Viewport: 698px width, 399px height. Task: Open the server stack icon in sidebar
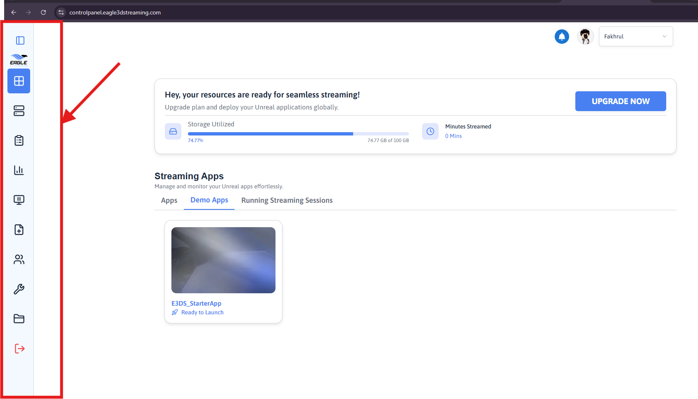pyautogui.click(x=19, y=111)
